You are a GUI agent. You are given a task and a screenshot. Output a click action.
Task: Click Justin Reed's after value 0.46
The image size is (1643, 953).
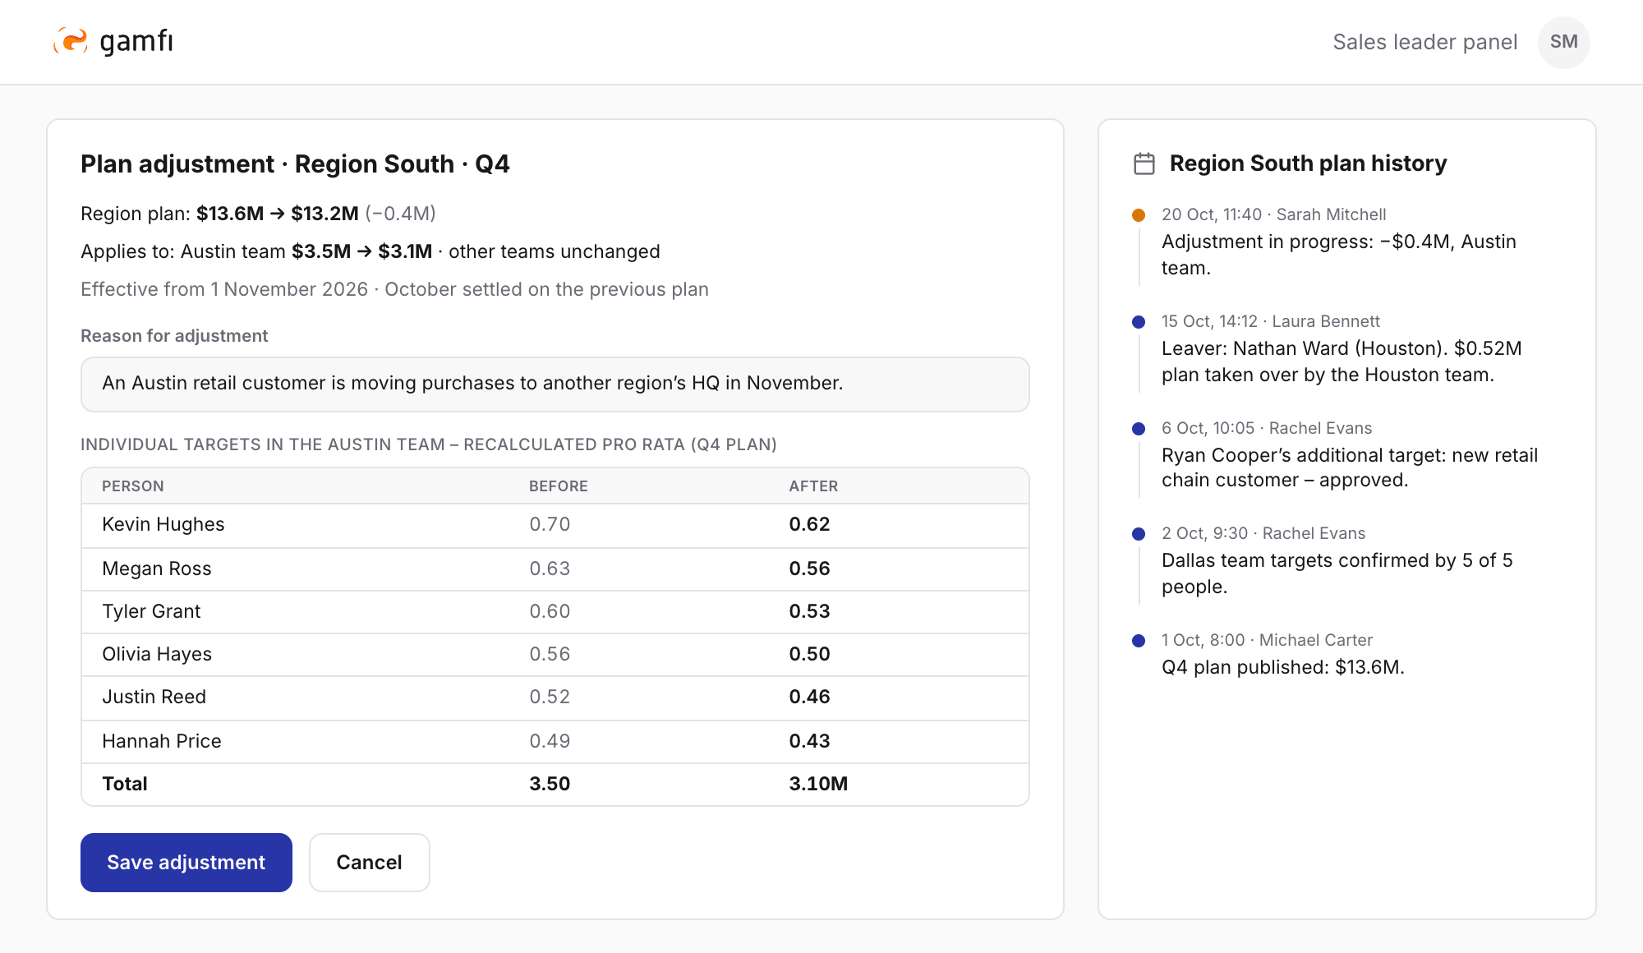pos(809,697)
